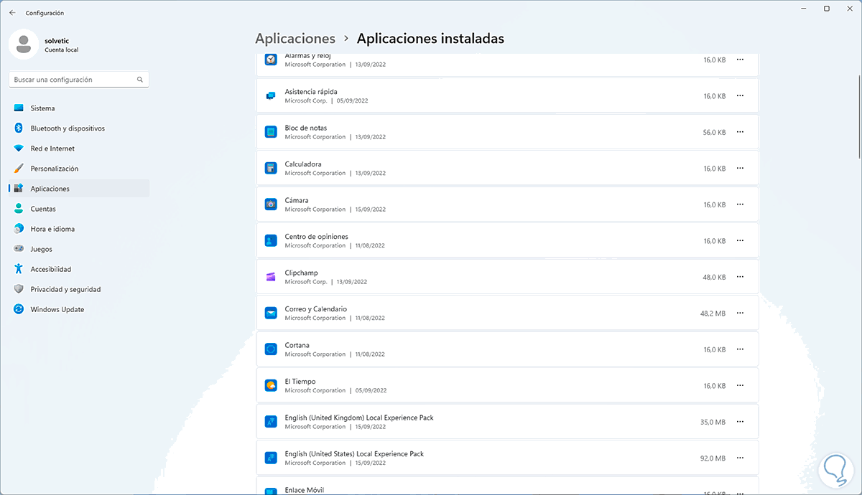
Task: Click the Cuentas person icon
Action: tap(19, 209)
